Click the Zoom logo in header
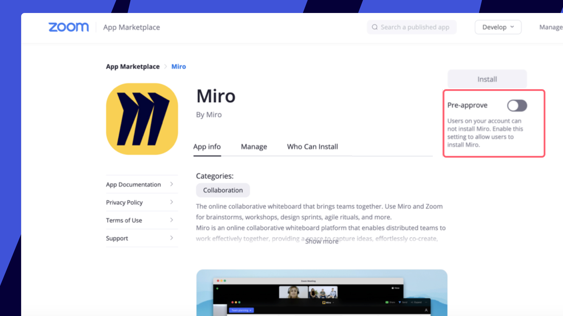This screenshot has width=563, height=316. point(69,27)
